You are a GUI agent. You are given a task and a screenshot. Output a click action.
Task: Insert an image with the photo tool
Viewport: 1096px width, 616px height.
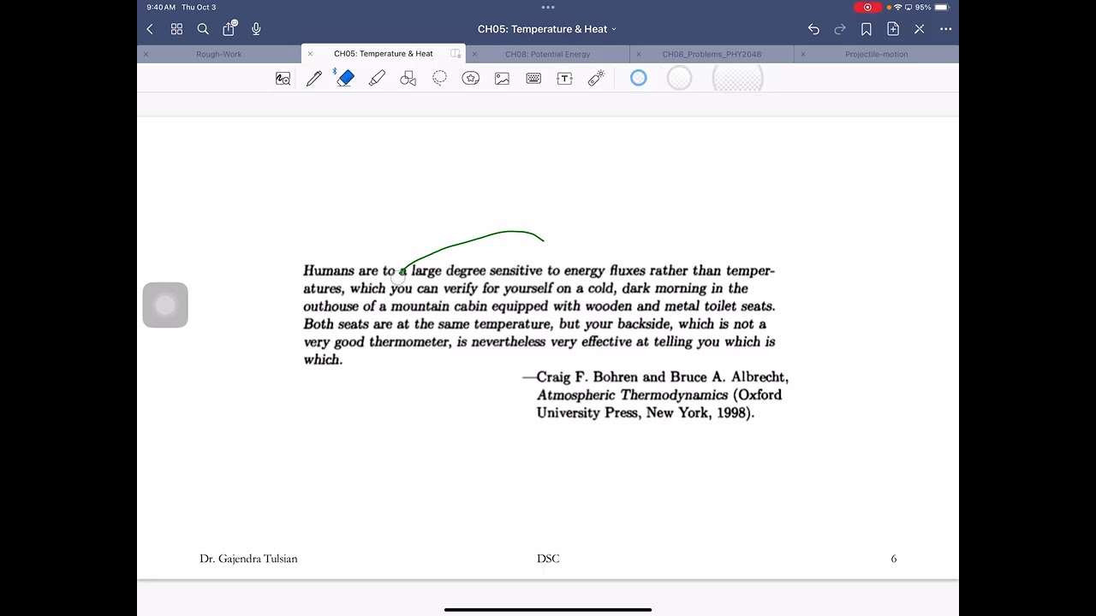click(x=502, y=79)
